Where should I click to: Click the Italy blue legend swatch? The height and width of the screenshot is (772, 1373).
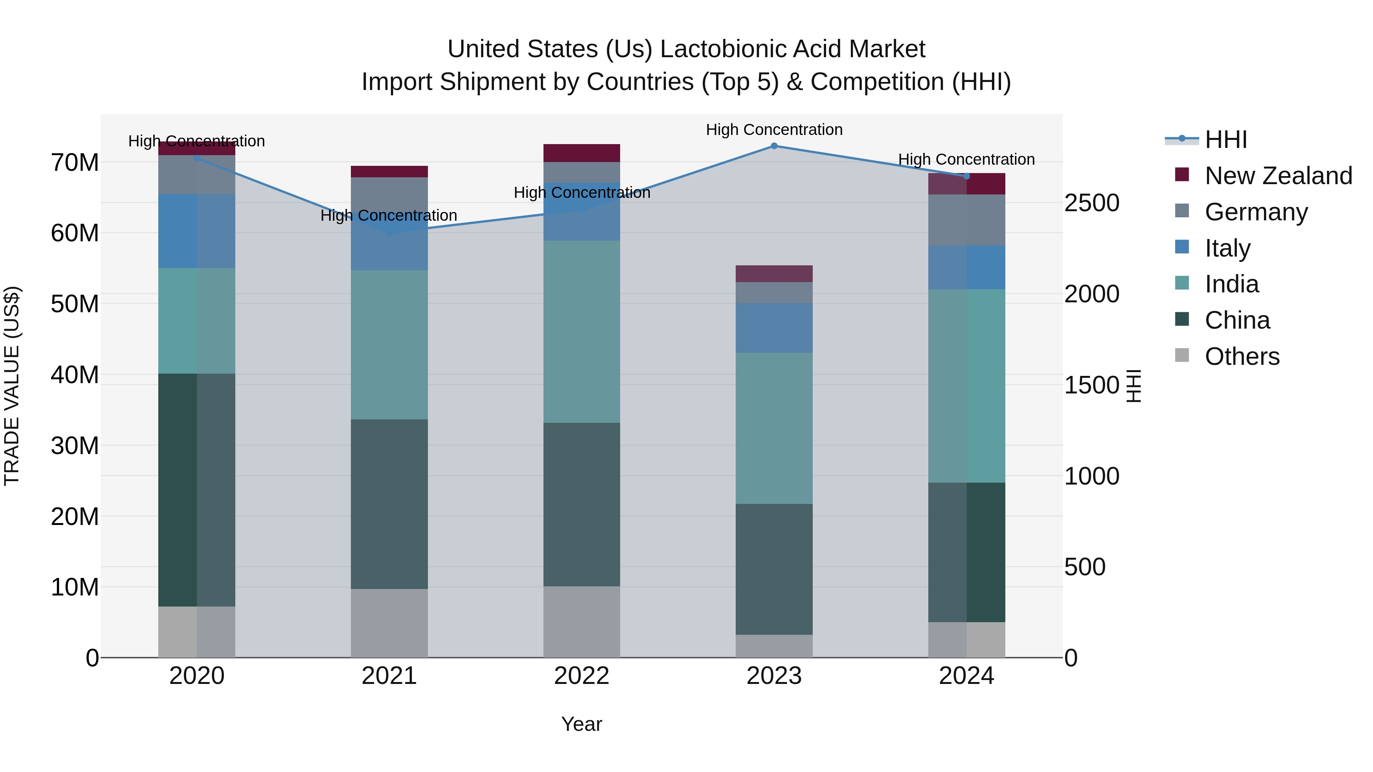click(1182, 247)
